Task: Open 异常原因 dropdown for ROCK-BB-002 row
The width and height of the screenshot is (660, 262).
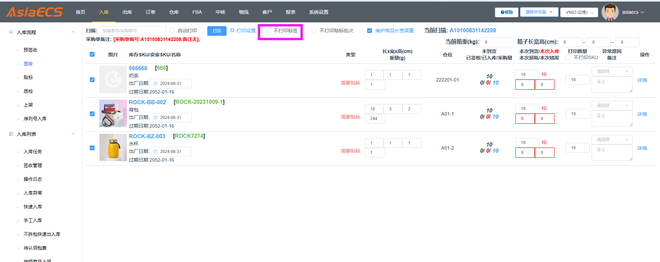Action: [x=612, y=106]
